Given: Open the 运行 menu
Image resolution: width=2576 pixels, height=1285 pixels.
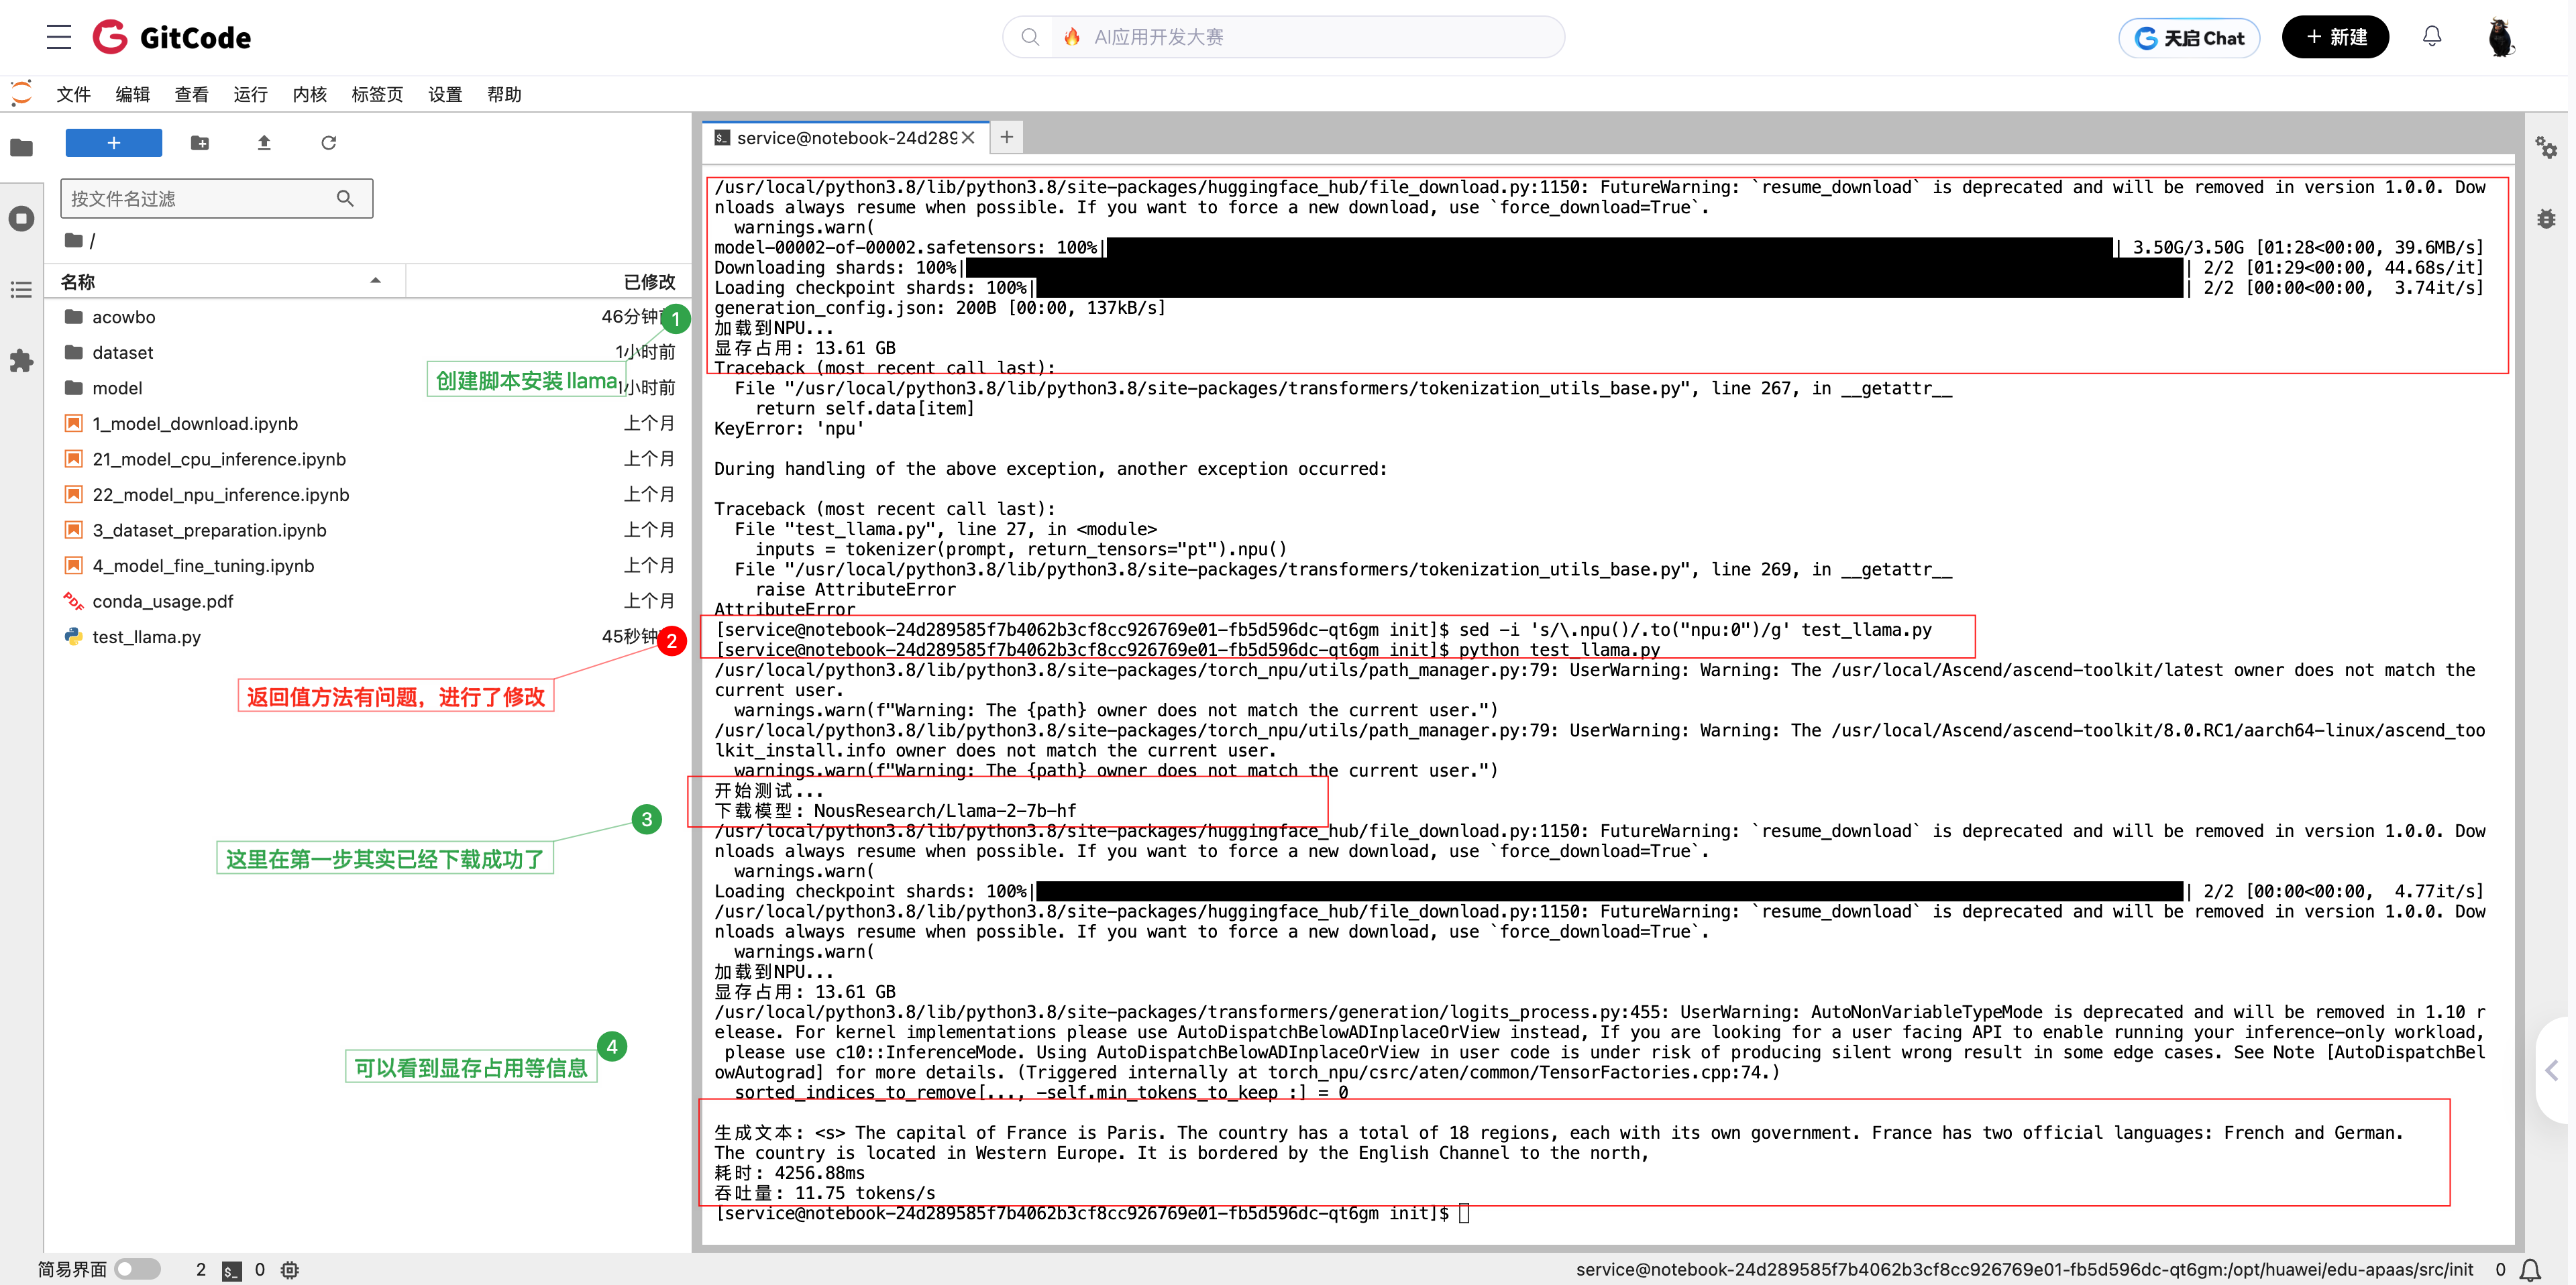Looking at the screenshot, I should point(250,94).
